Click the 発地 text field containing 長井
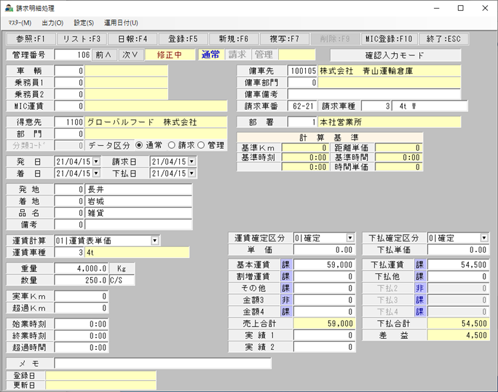 coord(139,189)
